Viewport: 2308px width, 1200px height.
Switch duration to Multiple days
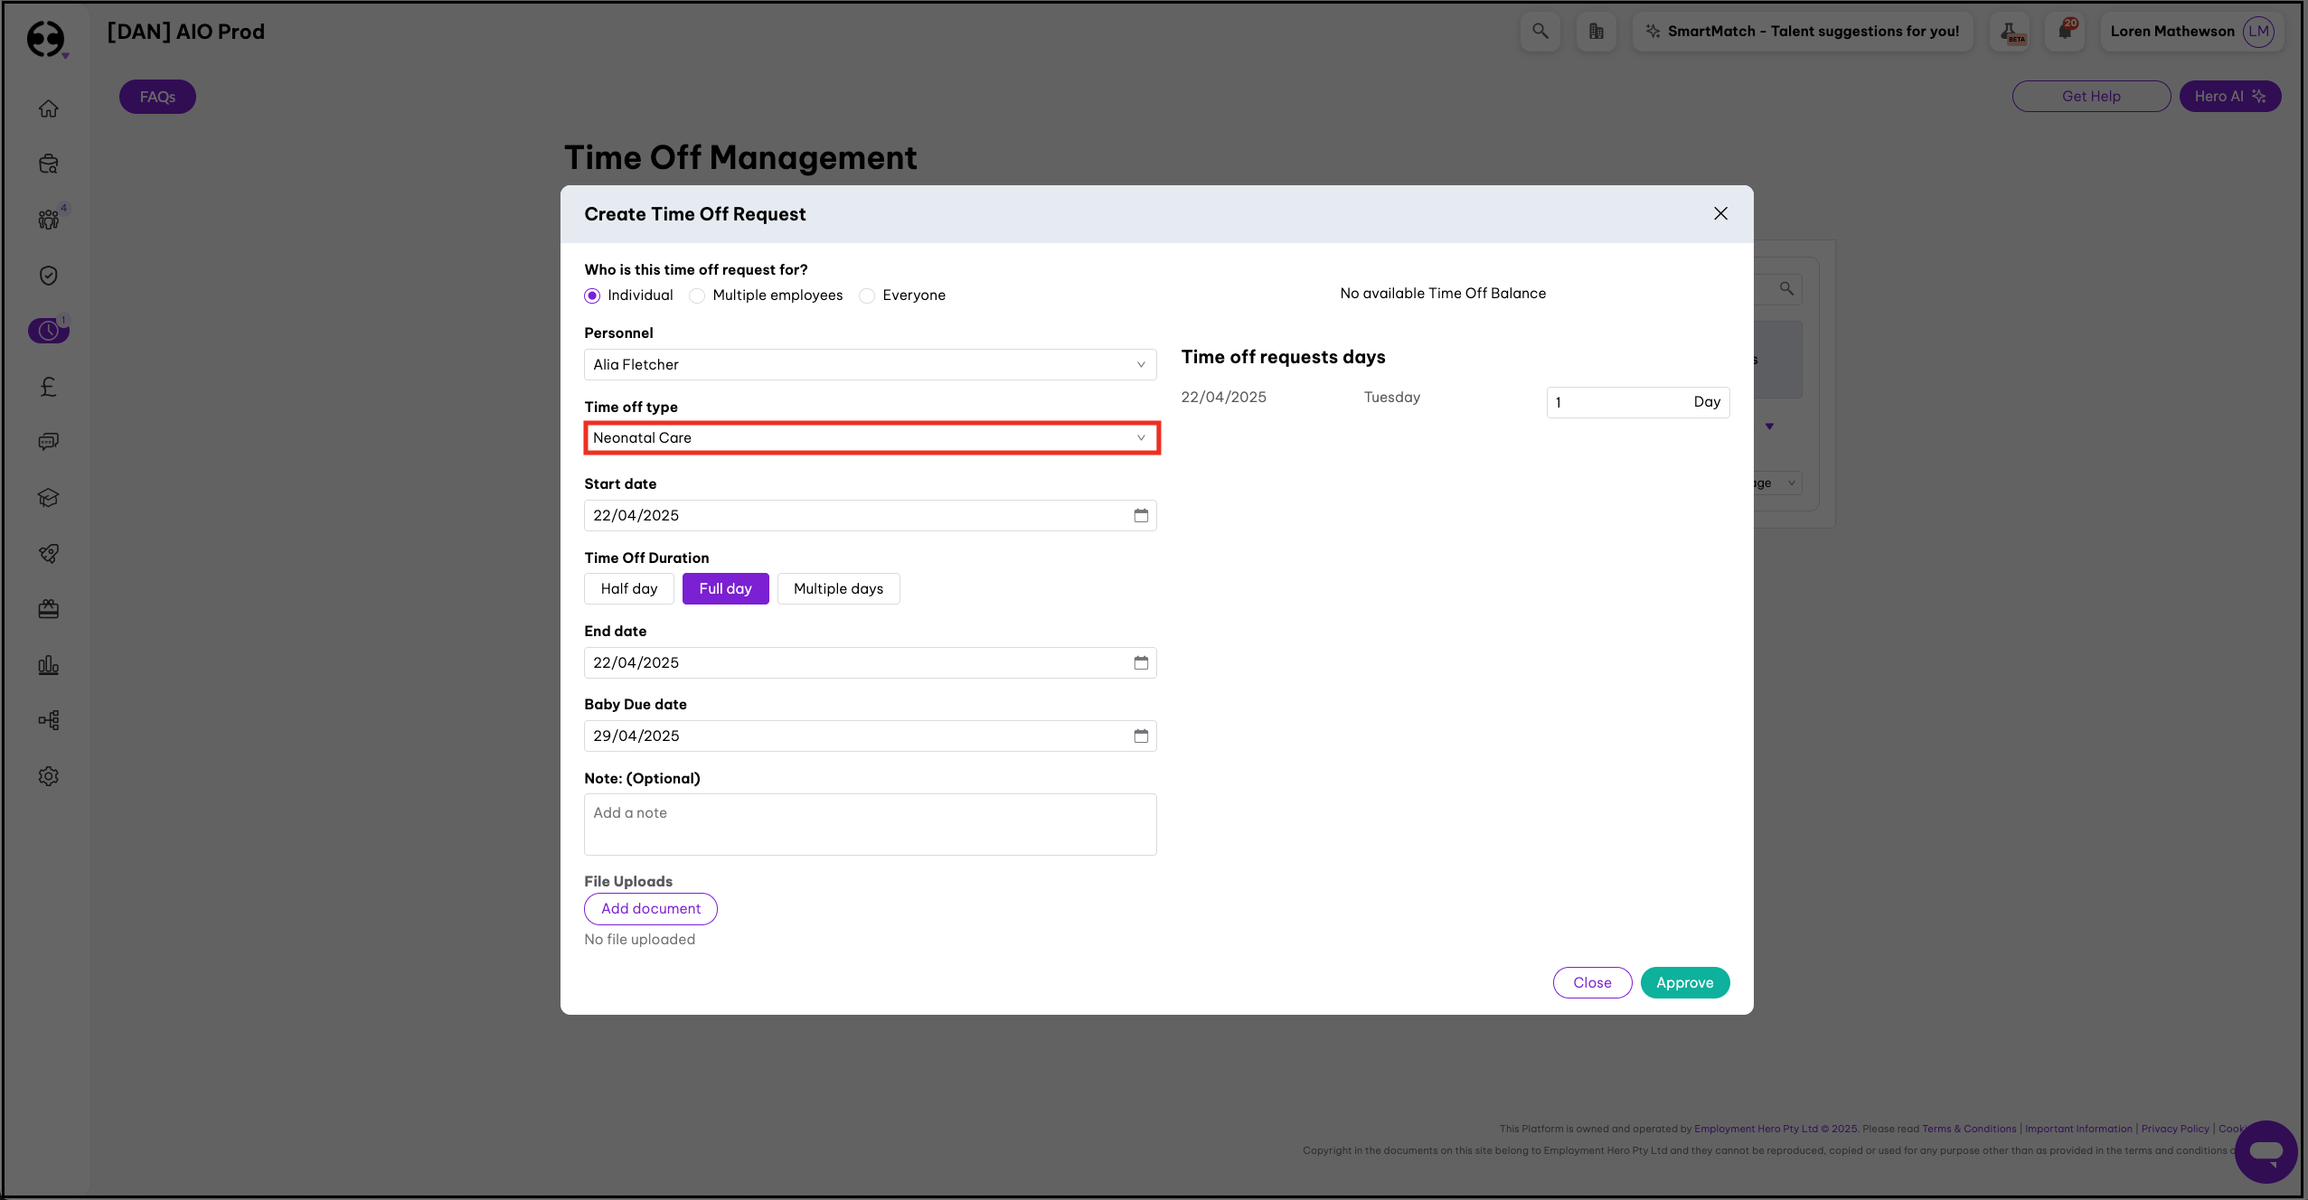[838, 588]
